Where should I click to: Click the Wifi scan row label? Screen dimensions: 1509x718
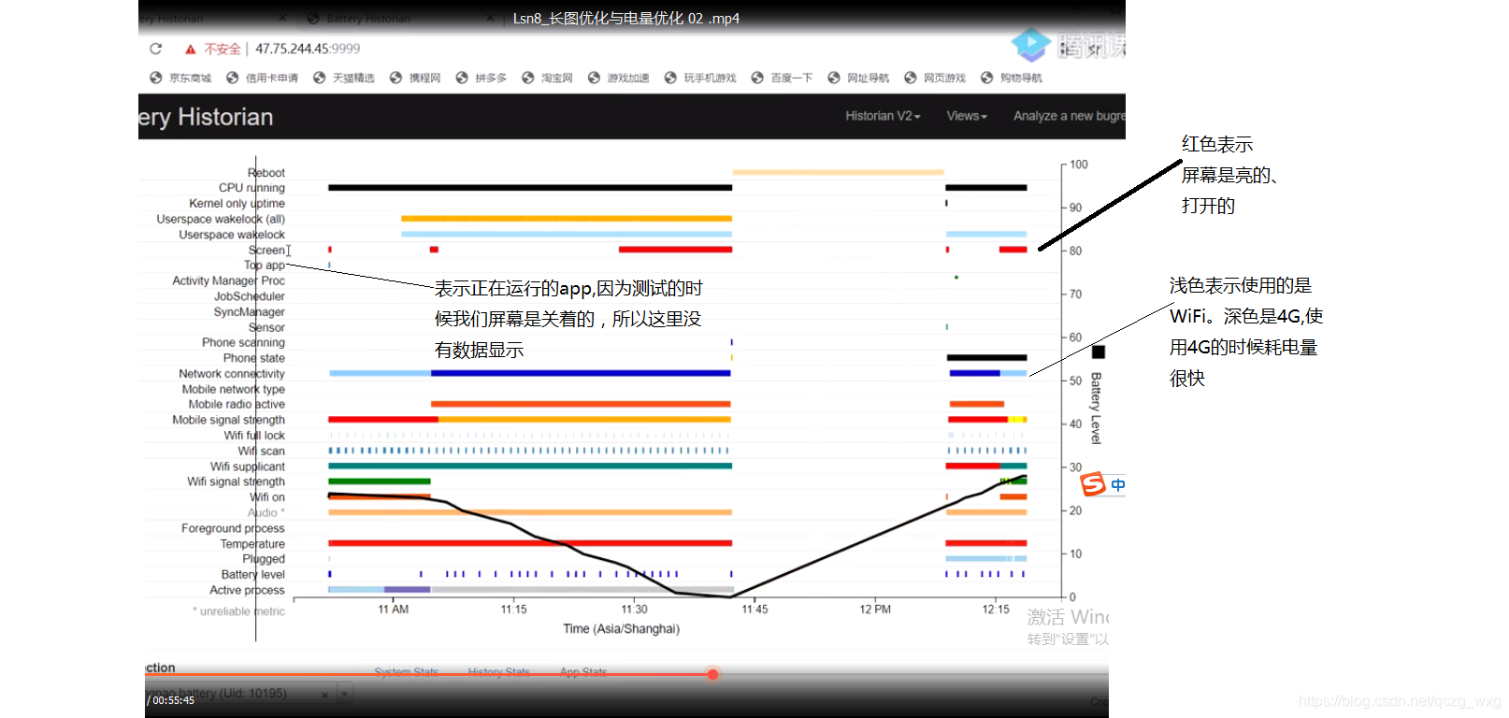[x=261, y=451]
